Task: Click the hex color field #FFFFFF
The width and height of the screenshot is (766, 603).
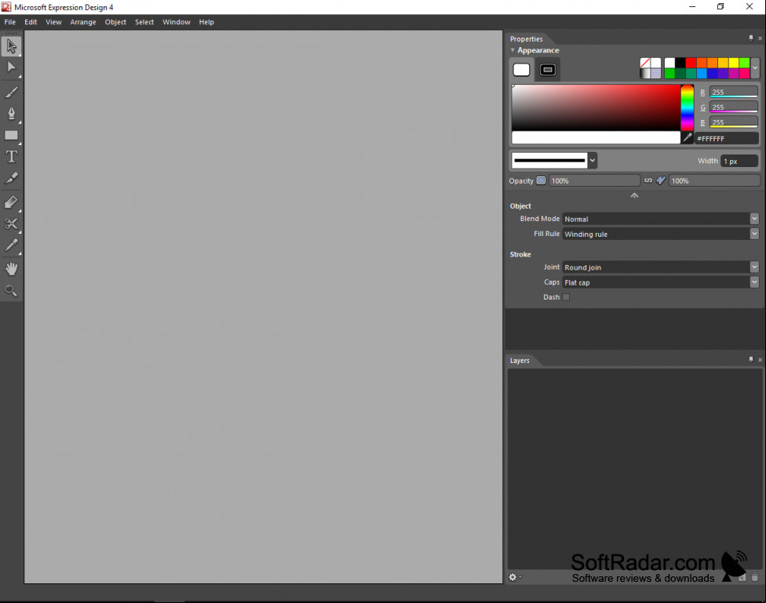Action: [727, 138]
